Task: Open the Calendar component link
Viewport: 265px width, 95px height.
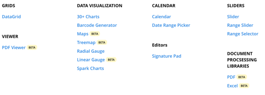Action: coord(161,17)
